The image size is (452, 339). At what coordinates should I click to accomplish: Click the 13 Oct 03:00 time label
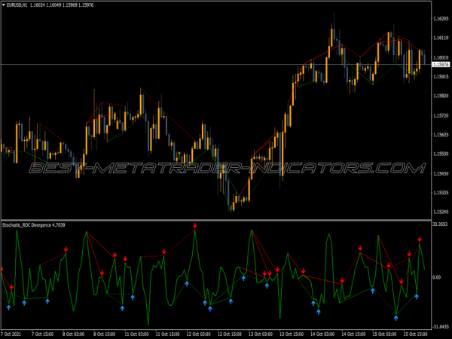(x=261, y=334)
